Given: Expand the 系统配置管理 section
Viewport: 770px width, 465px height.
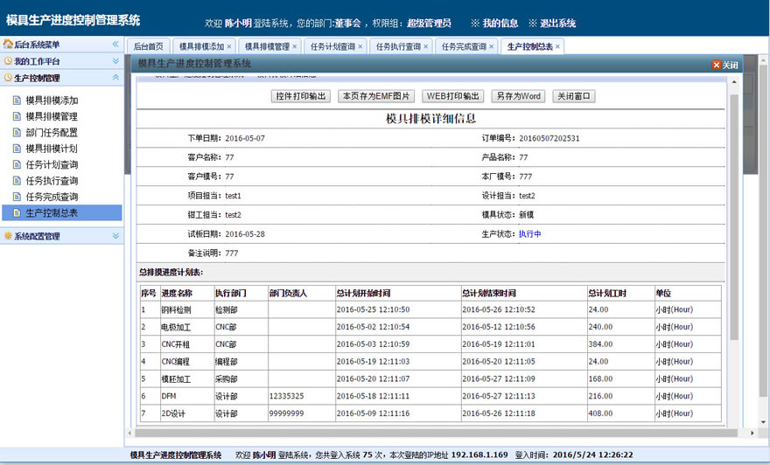Looking at the screenshot, I should click(x=115, y=236).
